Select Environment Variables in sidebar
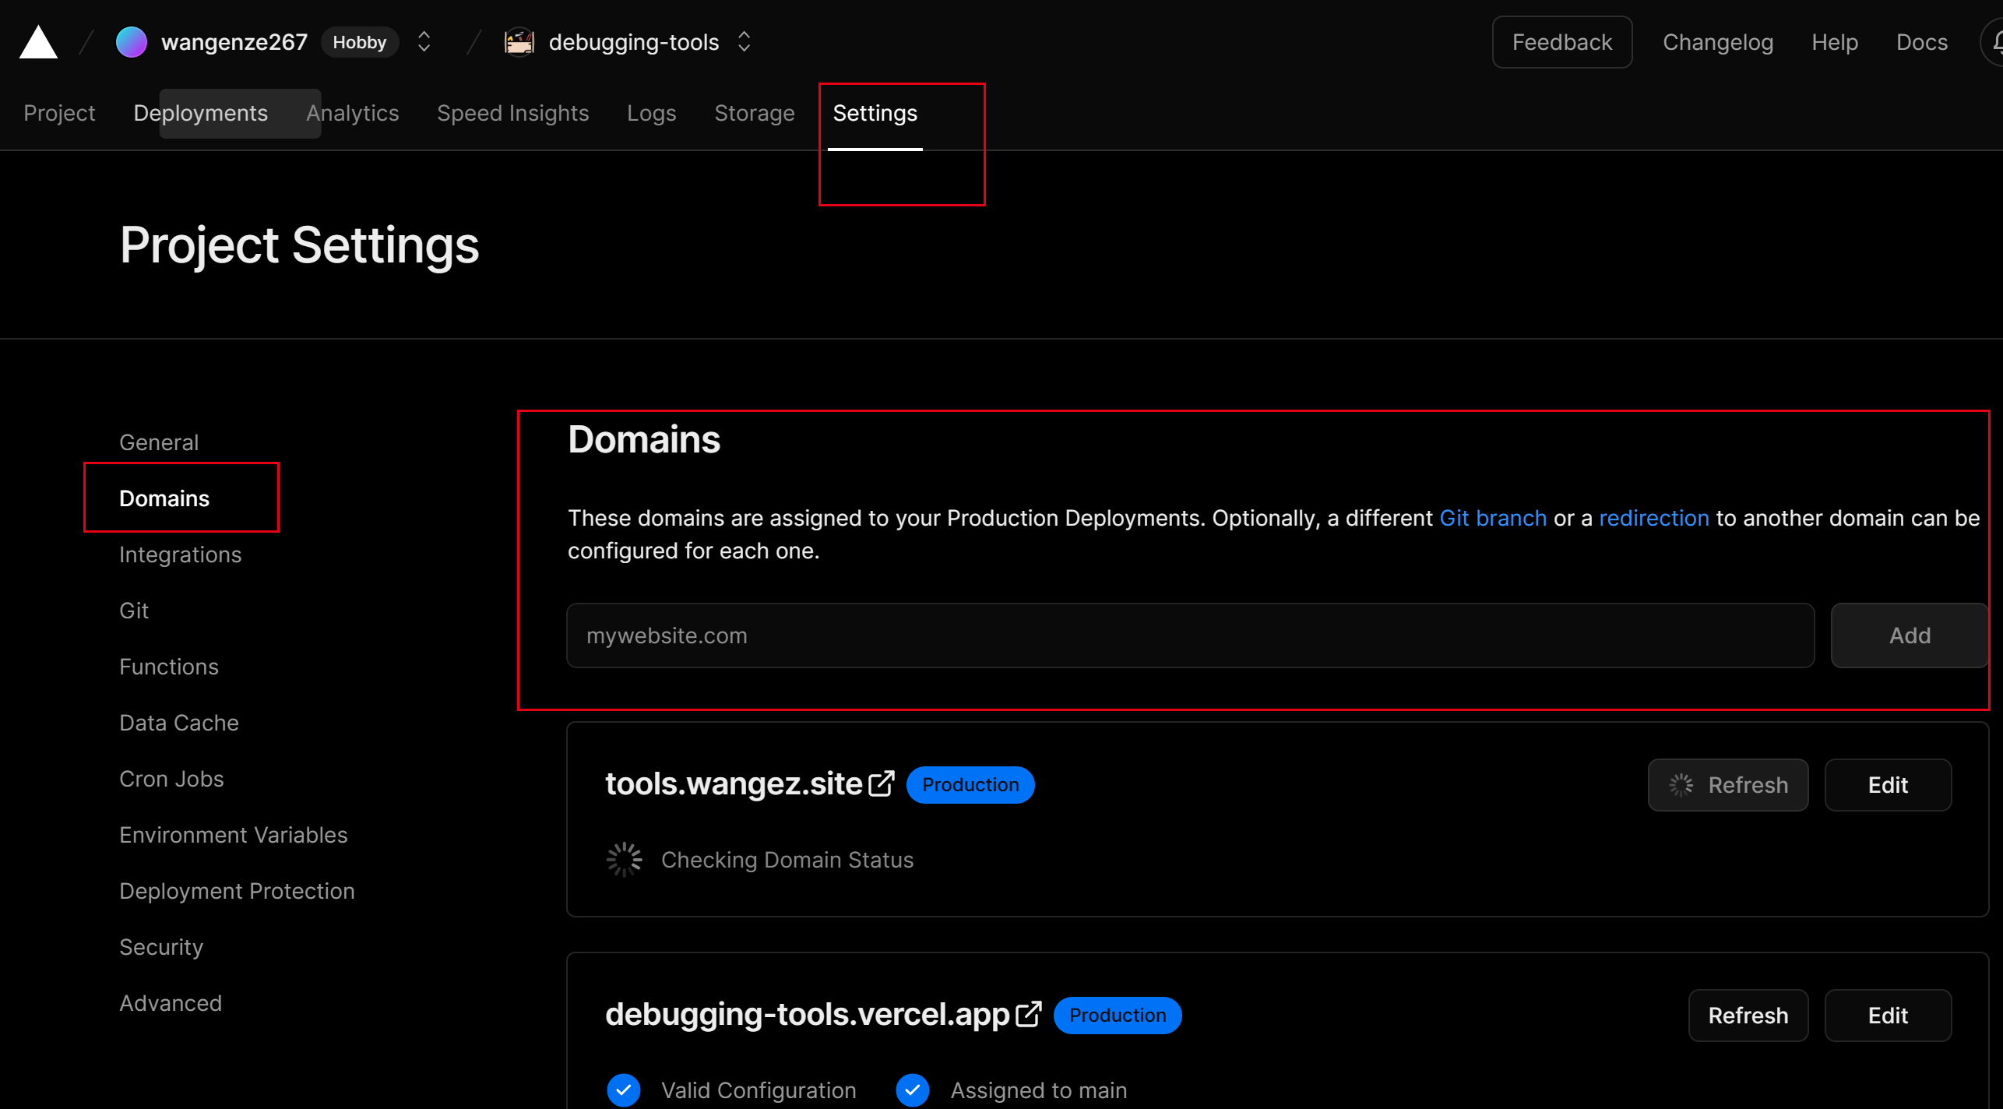Screen dimensions: 2003x1109 tap(233, 835)
